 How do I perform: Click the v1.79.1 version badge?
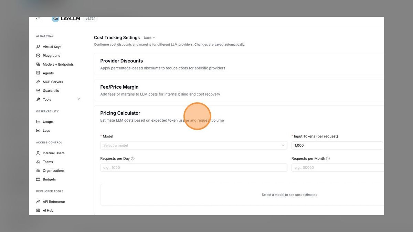91,19
